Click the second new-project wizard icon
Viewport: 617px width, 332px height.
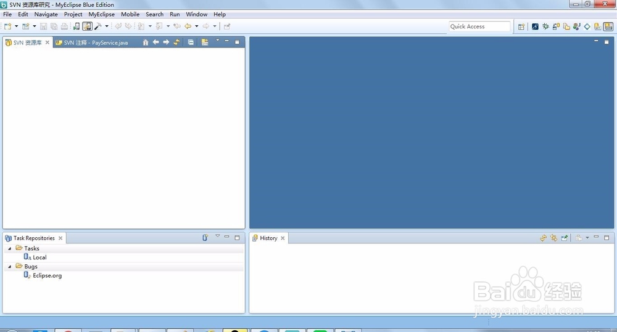(26, 26)
